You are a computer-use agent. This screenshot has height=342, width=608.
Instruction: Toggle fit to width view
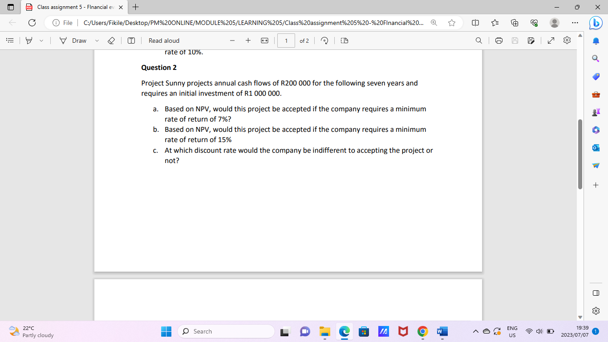264,41
